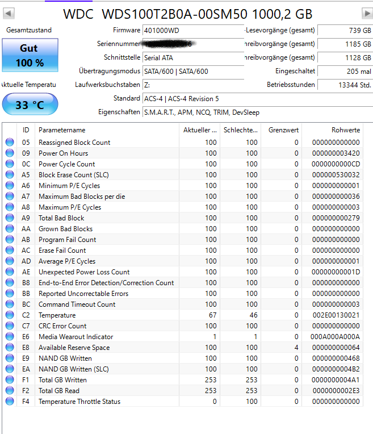Click status icon for End-to-End Error Detection
This screenshot has width=373, height=434.
click(x=10, y=282)
